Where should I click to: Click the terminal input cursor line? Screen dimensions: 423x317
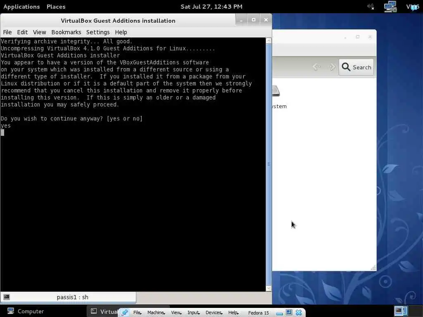[2, 132]
